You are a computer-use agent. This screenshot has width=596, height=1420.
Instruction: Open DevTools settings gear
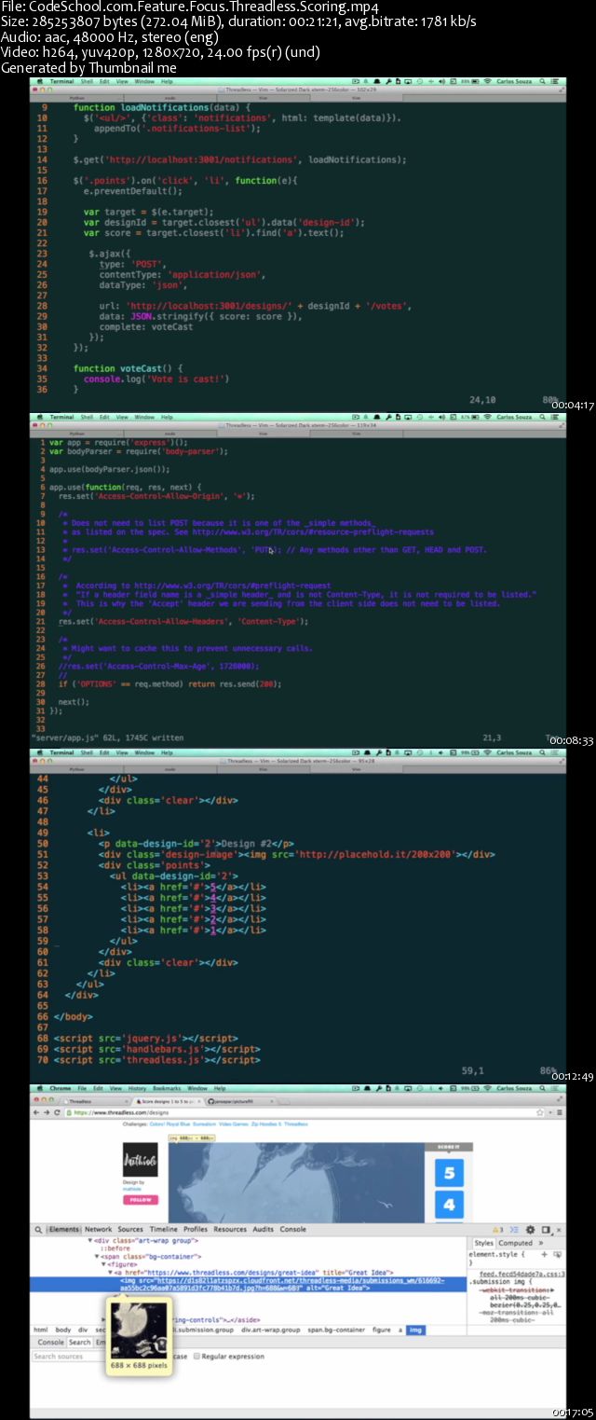tap(531, 1230)
